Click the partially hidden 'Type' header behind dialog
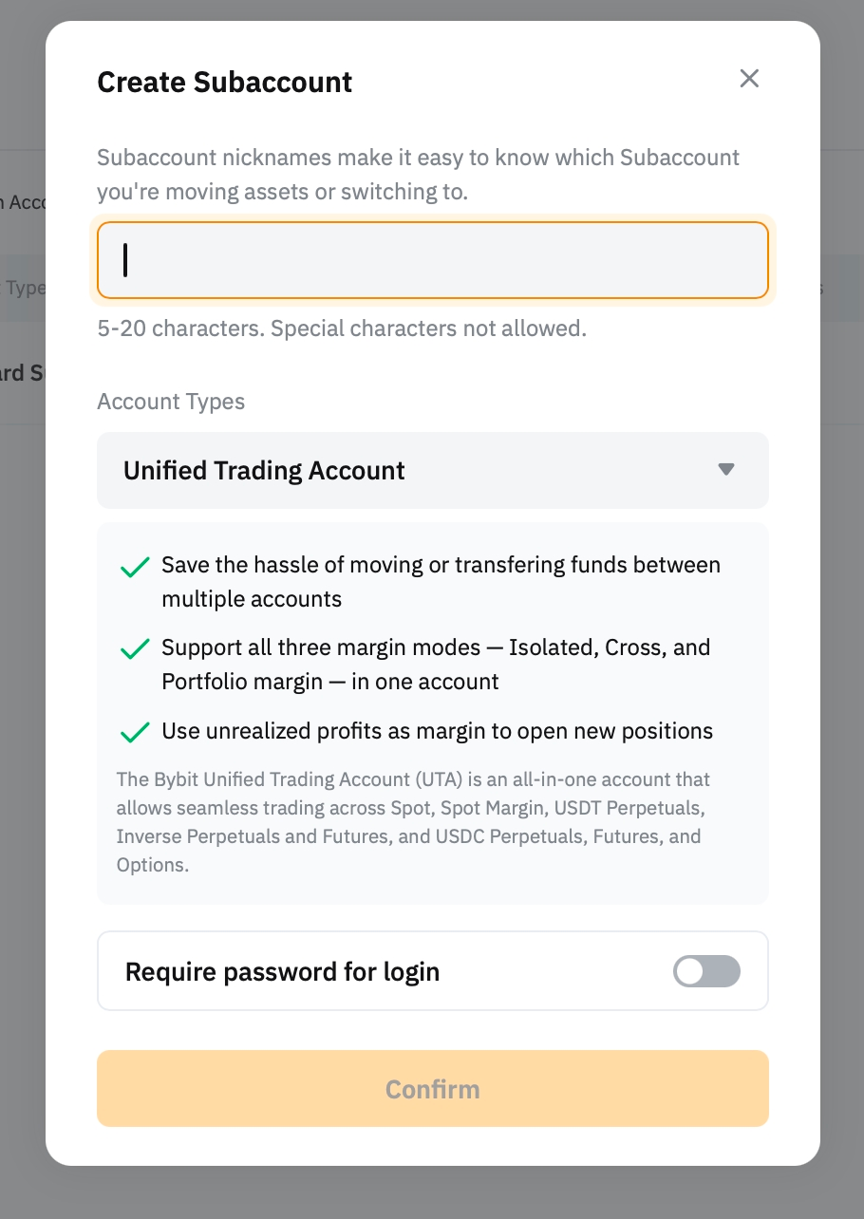Image resolution: width=864 pixels, height=1219 pixels. click(x=23, y=288)
